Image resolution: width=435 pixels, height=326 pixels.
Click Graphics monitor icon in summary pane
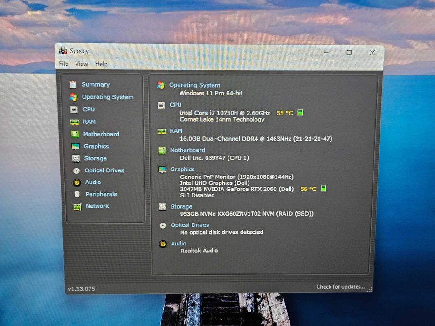coord(162,170)
